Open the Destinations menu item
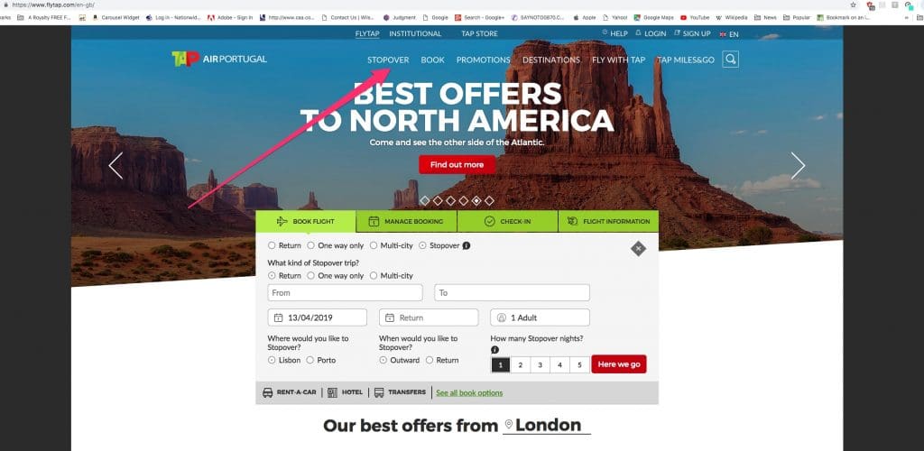This screenshot has width=924, height=451. [x=551, y=60]
